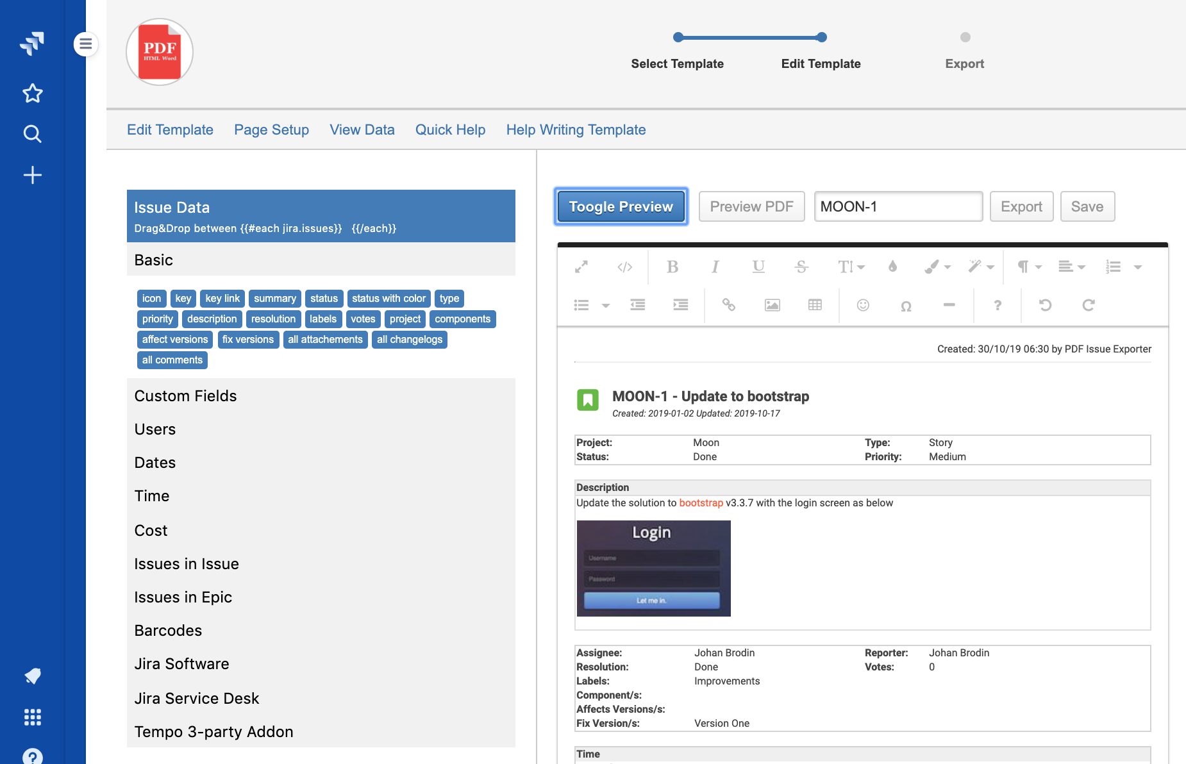Insert a link with chain icon
Image resolution: width=1186 pixels, height=764 pixels.
click(x=729, y=305)
